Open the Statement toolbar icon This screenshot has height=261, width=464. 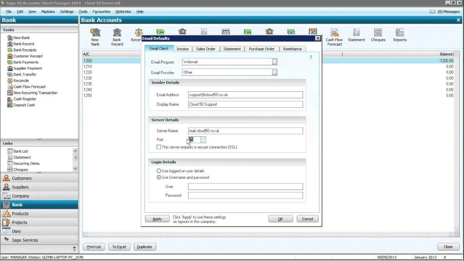click(356, 35)
